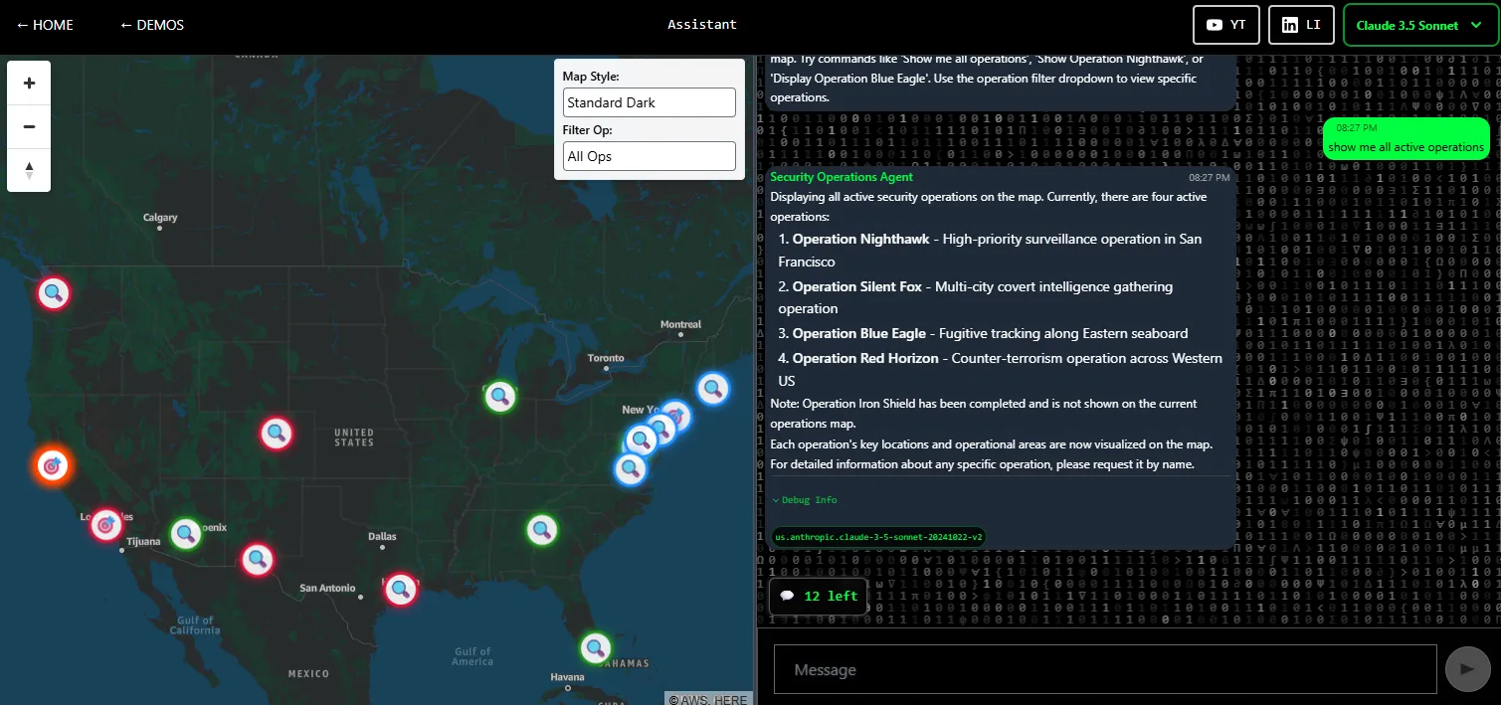This screenshot has height=705, width=1501.
Task: Open the northernmost blue marker on the East Coast
Action: (x=712, y=389)
